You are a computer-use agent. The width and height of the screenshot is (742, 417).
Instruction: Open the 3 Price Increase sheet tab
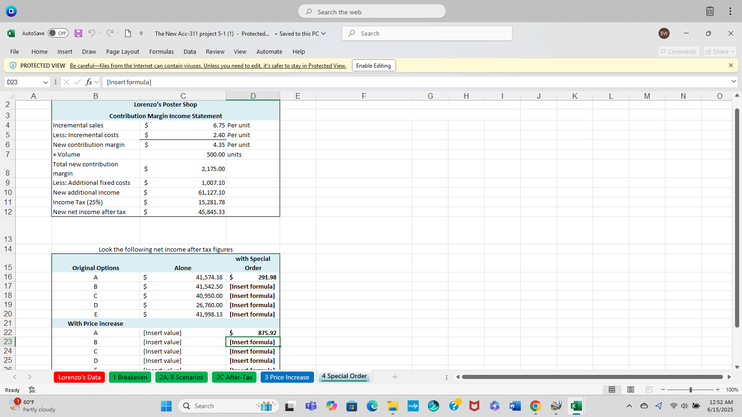[287, 377]
